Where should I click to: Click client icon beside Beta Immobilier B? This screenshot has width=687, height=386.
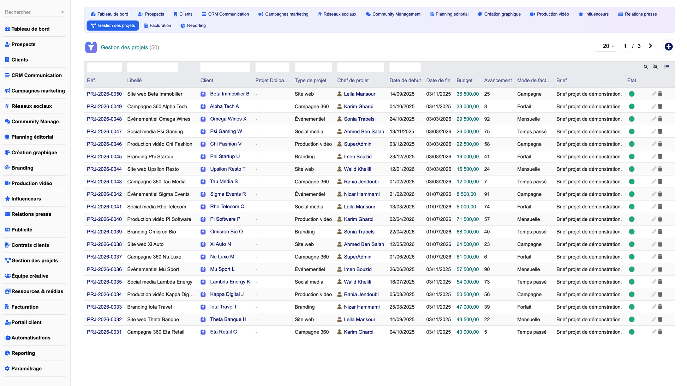203,94
